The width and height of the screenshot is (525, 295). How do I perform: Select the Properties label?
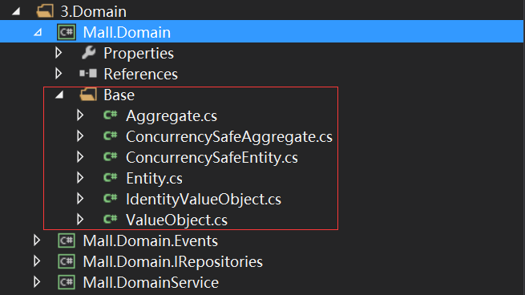tap(139, 53)
